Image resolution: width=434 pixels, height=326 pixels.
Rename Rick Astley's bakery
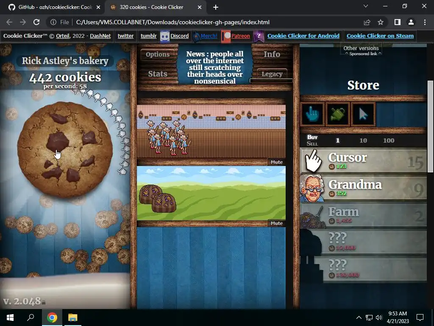(65, 61)
